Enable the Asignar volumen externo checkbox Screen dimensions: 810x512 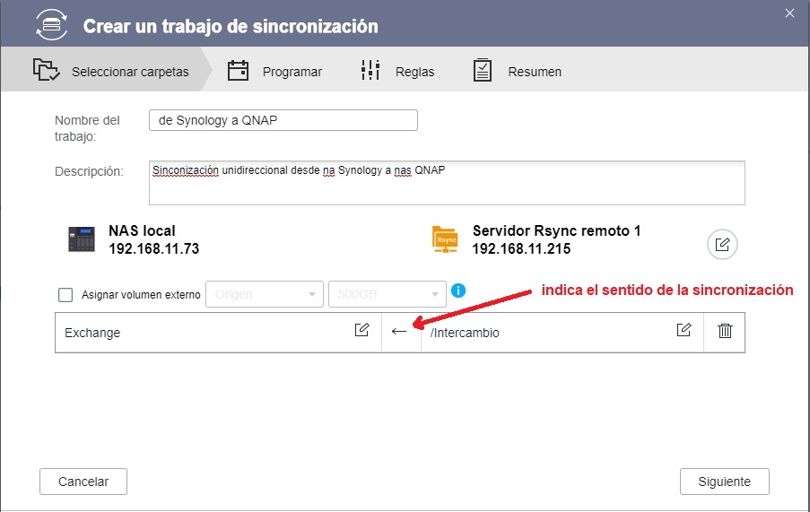[x=65, y=294]
